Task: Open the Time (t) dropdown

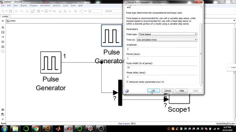Action: click(167, 40)
